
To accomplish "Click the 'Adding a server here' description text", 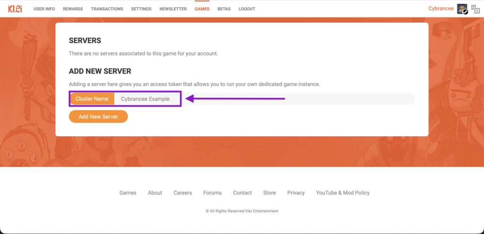I will (194, 84).
